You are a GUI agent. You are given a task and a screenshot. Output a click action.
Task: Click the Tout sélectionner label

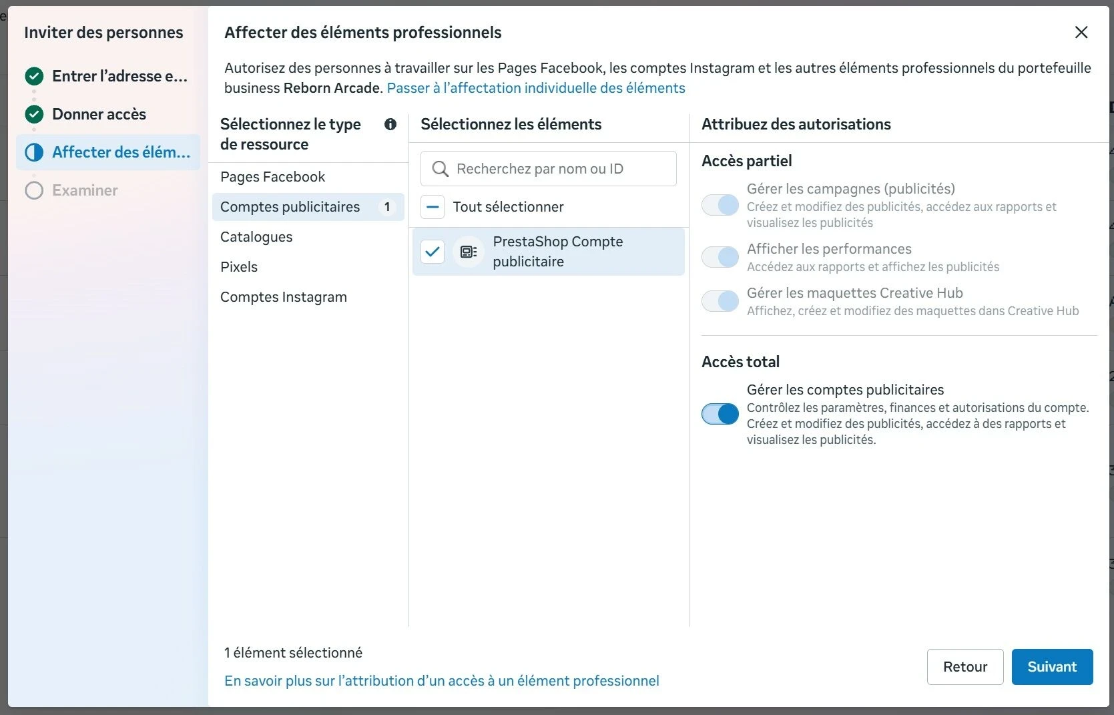508,207
